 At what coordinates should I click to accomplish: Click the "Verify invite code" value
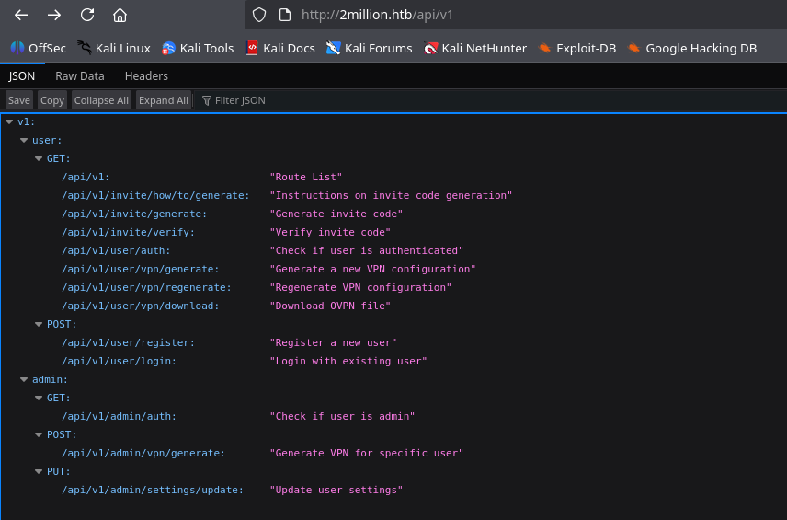pos(330,232)
